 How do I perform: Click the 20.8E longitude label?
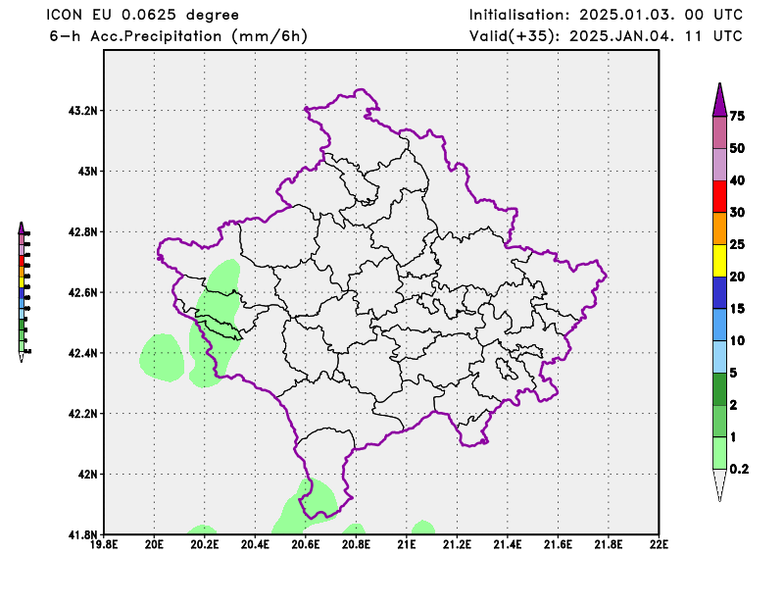[356, 544]
